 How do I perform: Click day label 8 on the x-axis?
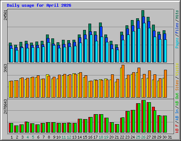click(49, 137)
